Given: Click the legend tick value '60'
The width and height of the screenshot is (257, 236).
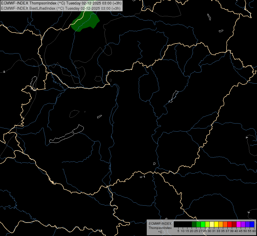Looking at the screenshot, I should [254, 231].
